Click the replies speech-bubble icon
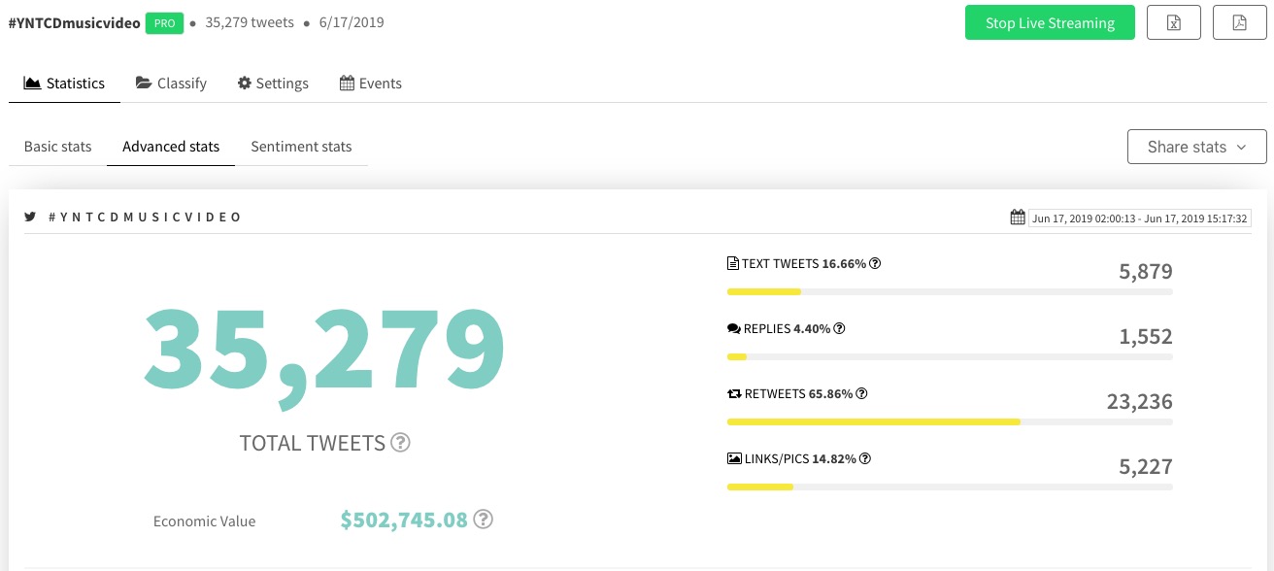Screen dimensions: 1274x571 [733, 327]
